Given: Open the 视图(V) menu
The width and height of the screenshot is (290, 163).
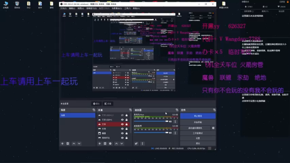Looking at the screenshot, I should 80,8.
